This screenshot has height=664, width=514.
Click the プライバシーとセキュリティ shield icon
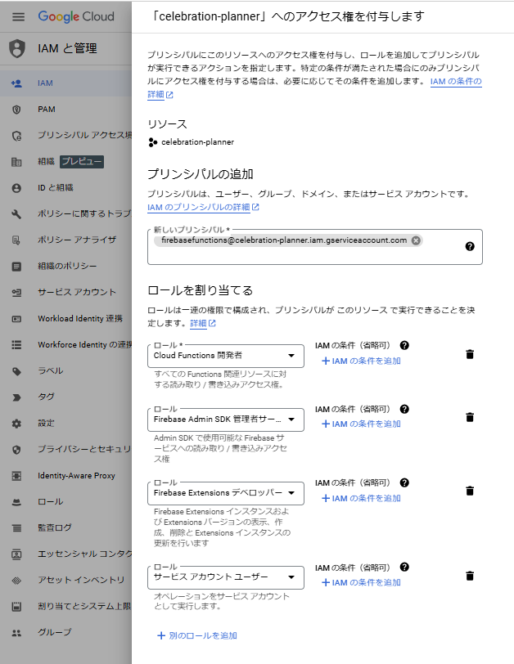[16, 450]
